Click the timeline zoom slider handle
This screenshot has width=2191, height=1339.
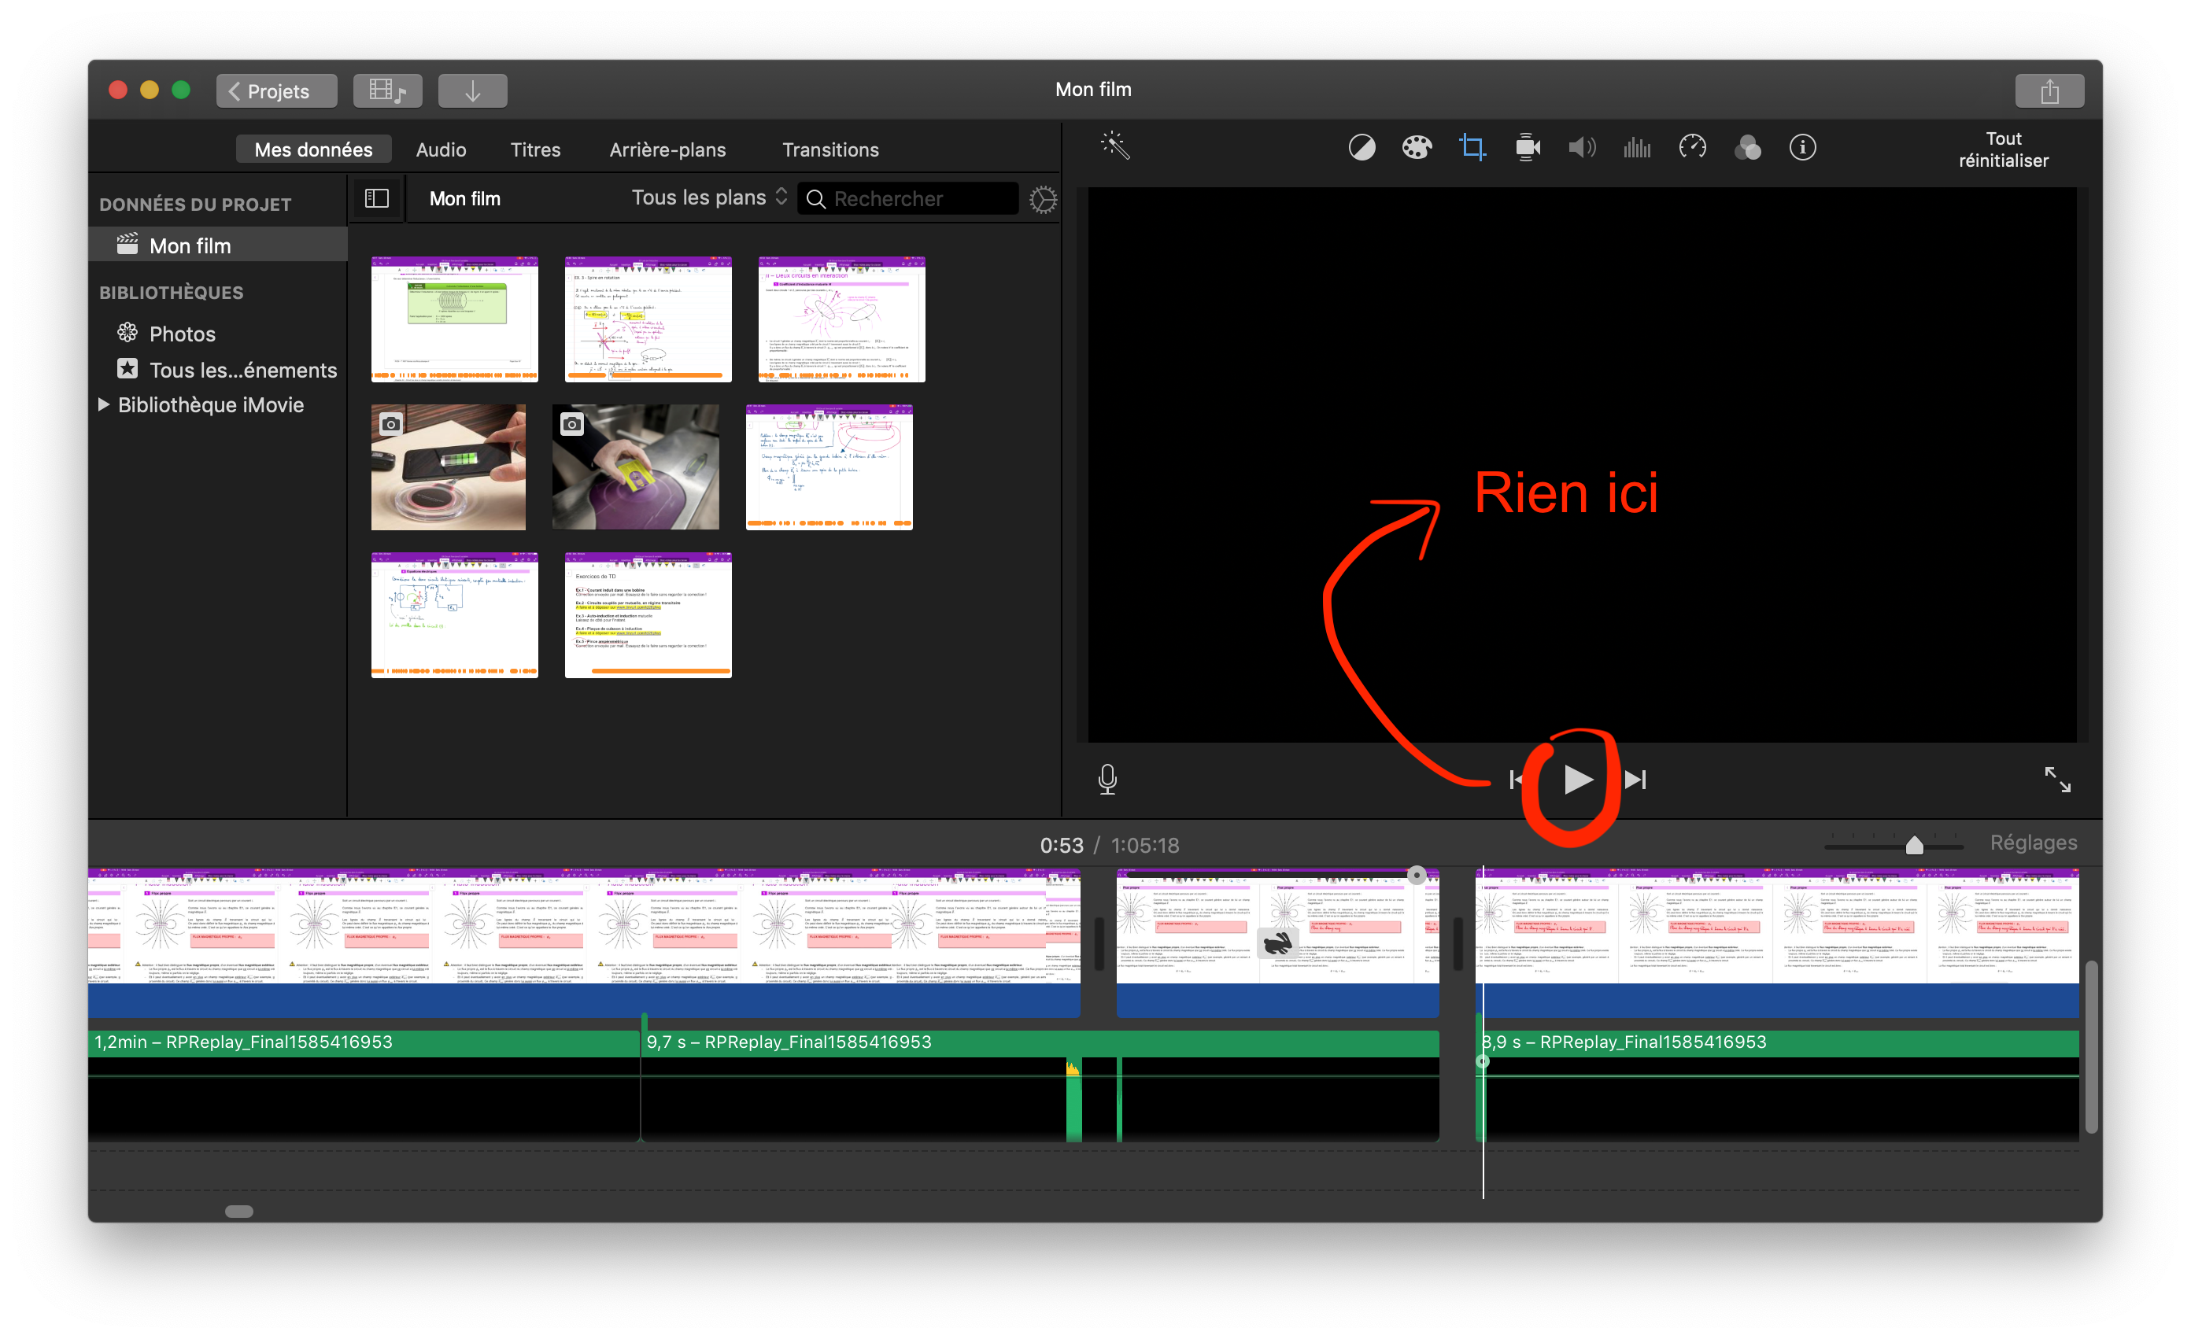(x=1915, y=846)
